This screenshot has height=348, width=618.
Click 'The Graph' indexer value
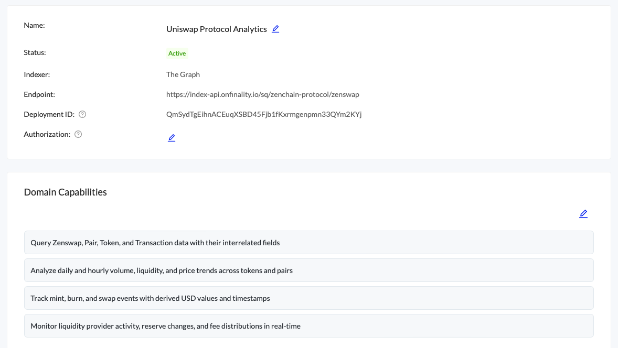point(183,74)
